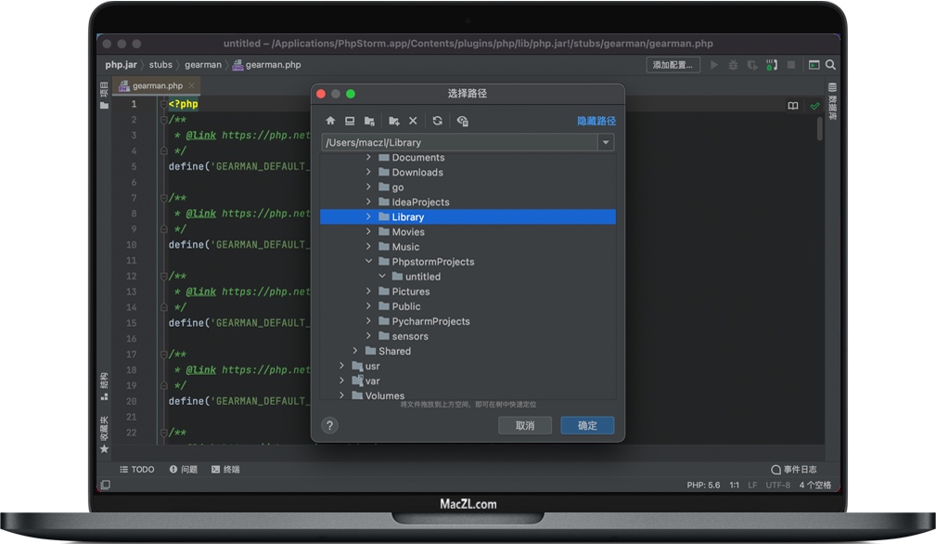Confirm selection with the 确定 button
The width and height of the screenshot is (936, 544).
(586, 425)
